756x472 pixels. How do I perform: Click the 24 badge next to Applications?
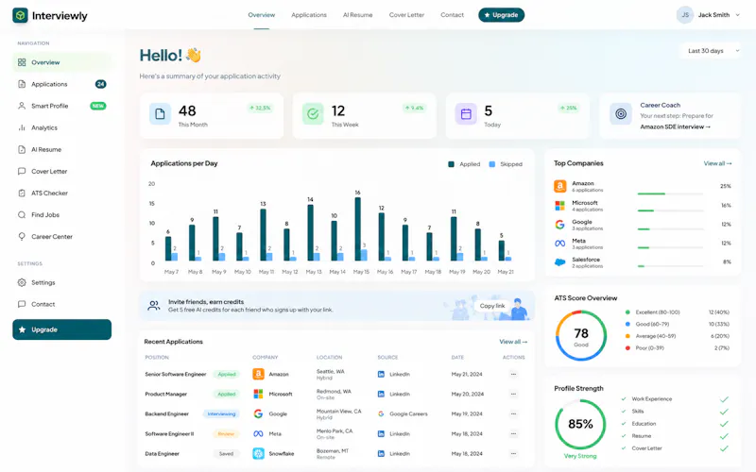click(101, 84)
